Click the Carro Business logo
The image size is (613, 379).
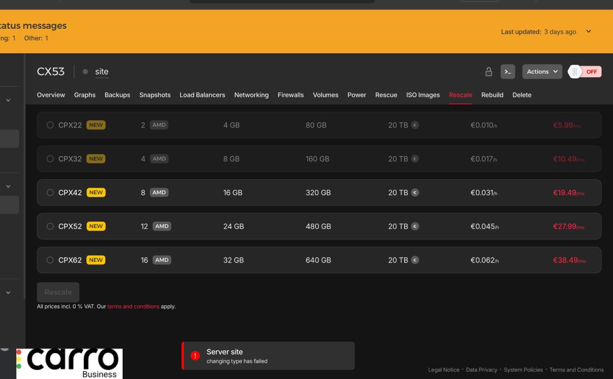(x=69, y=364)
